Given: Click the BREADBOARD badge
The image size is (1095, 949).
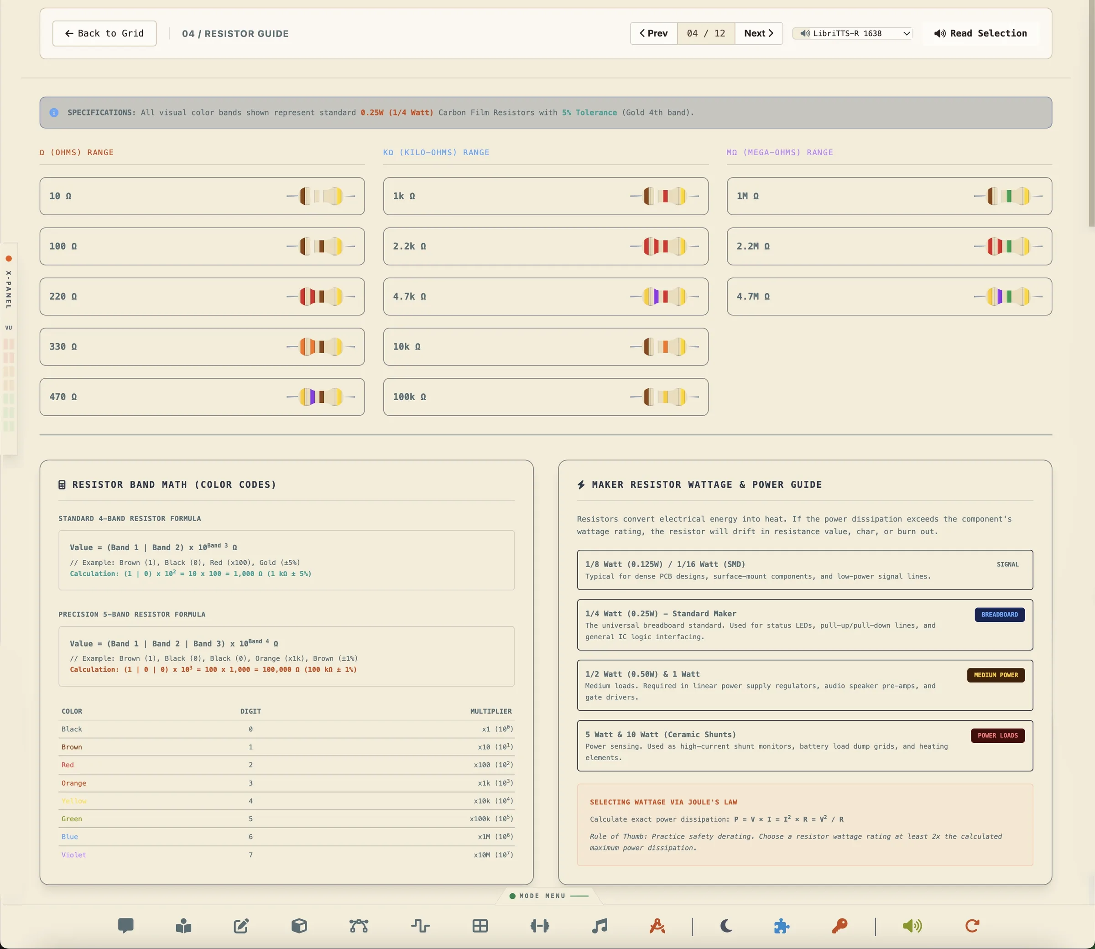Looking at the screenshot, I should pos(999,614).
